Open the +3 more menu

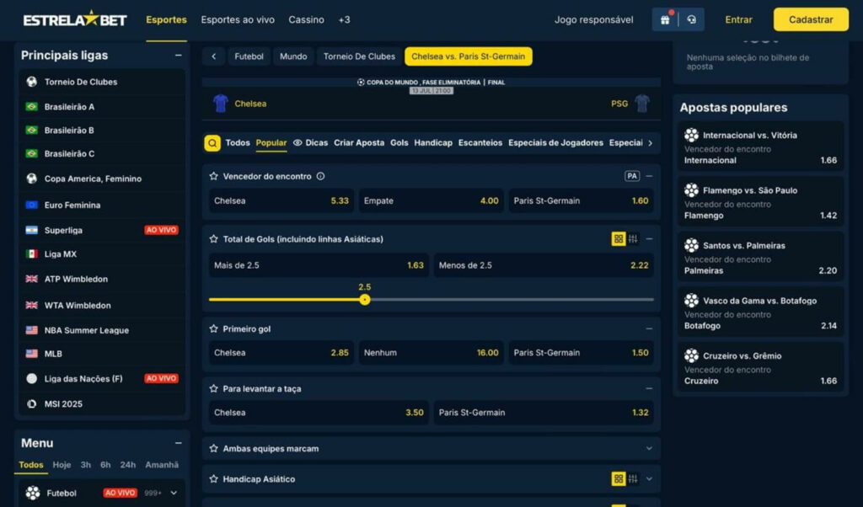(344, 20)
